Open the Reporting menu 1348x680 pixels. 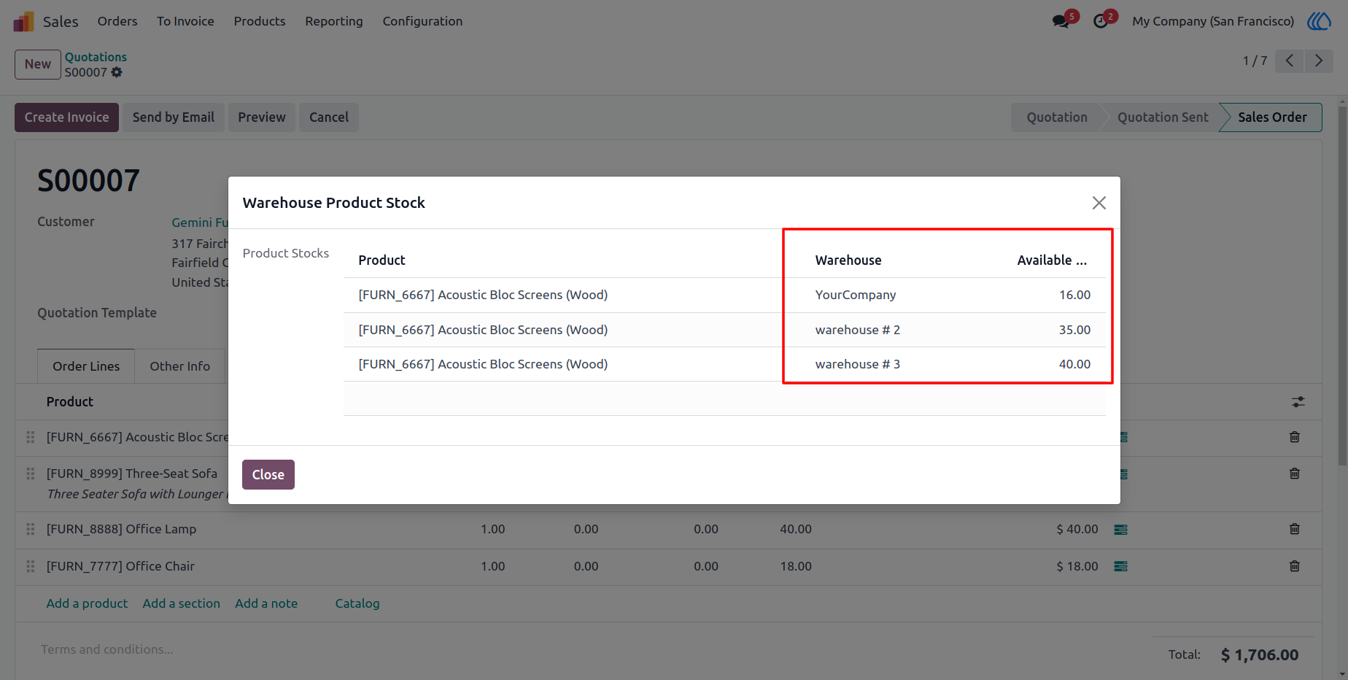(x=334, y=21)
